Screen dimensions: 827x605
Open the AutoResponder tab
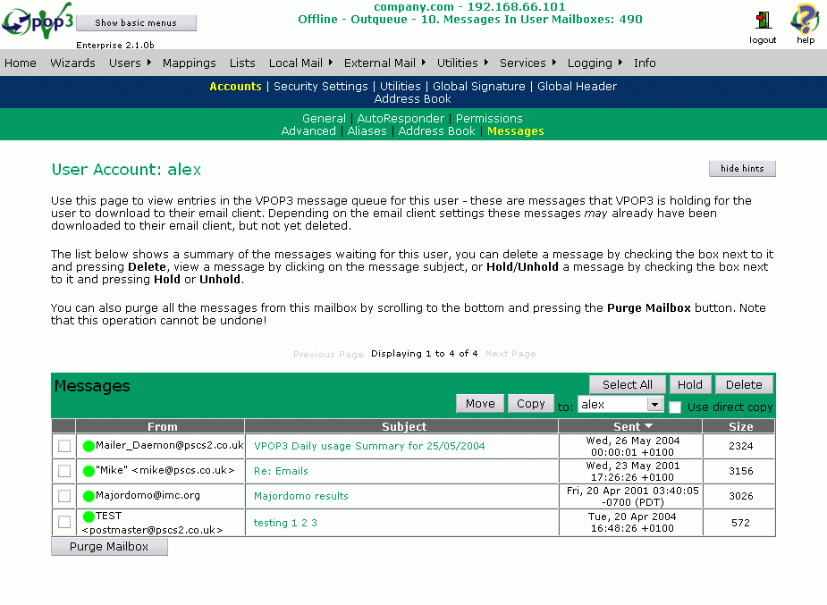coord(401,118)
